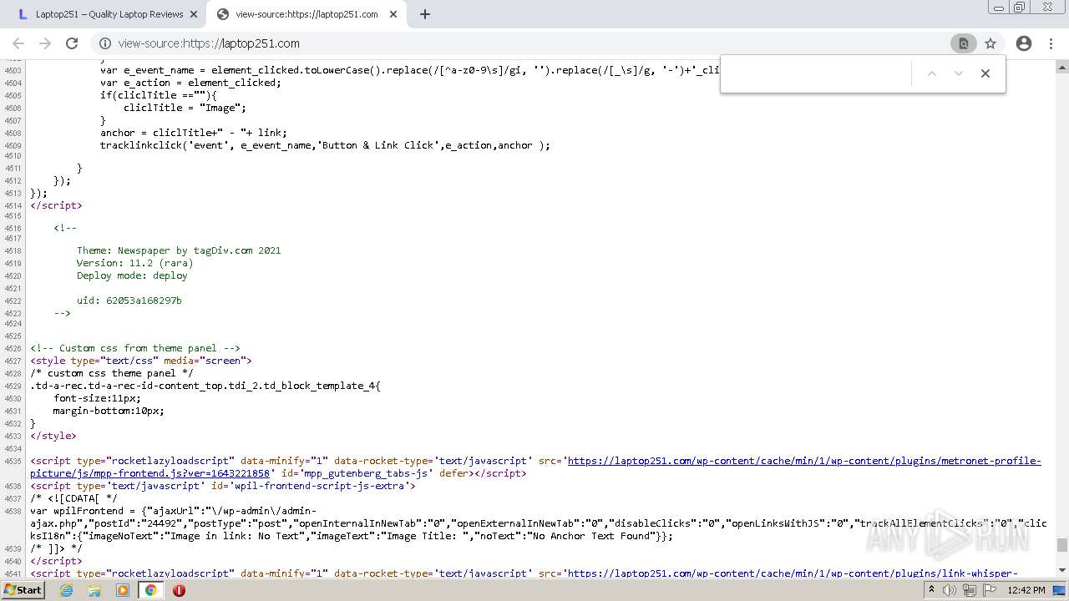
Task: Switch to Chrome in the taskbar
Action: 151,590
